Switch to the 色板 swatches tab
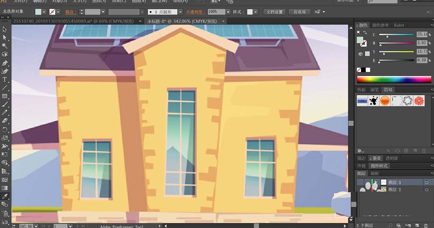The height and width of the screenshot is (228, 434). coord(361,90)
